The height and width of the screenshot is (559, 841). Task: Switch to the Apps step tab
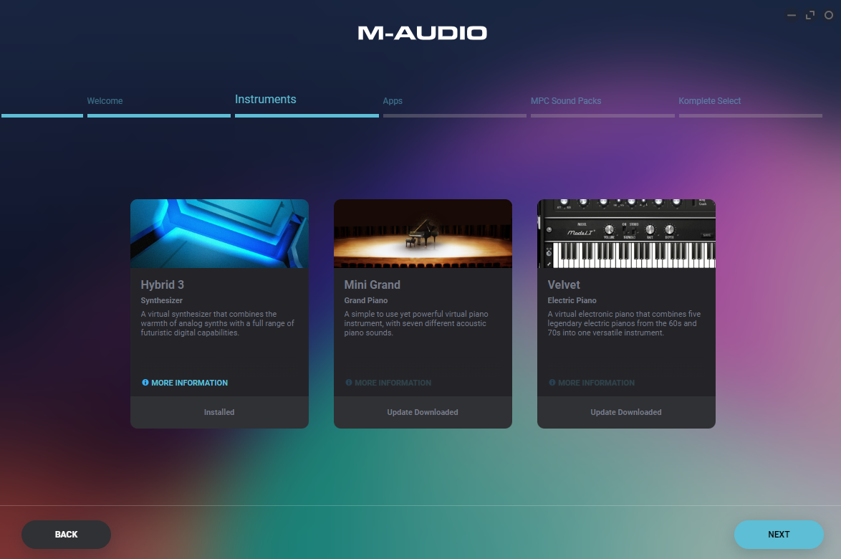[x=393, y=101]
